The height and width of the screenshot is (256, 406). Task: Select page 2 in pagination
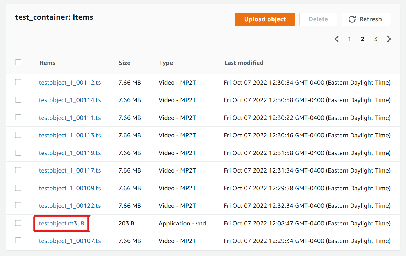[363, 39]
